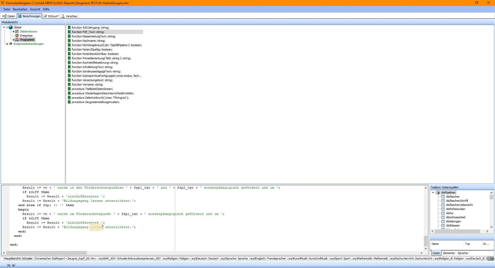Viewport: 495px width, 268px height.
Task: Open the Datei menu
Action: click(7, 9)
